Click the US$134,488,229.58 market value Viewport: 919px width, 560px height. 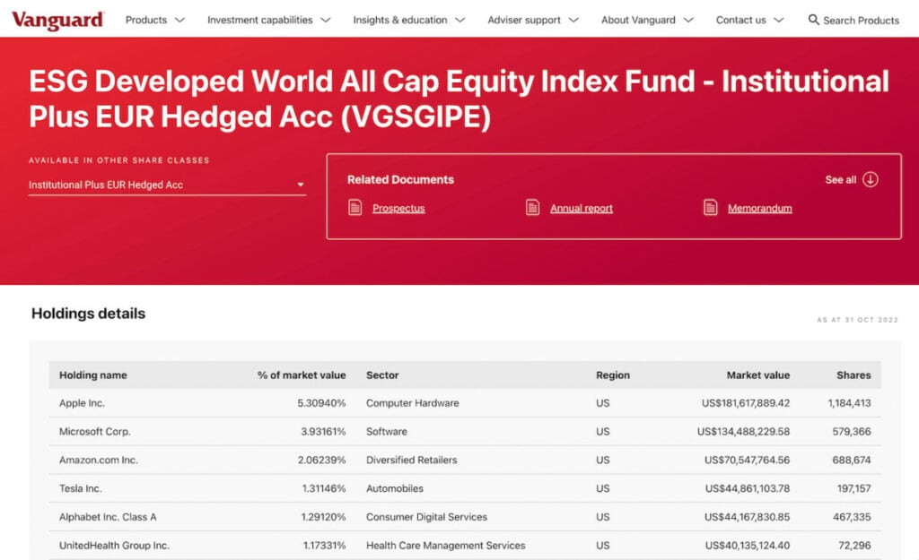[743, 432]
